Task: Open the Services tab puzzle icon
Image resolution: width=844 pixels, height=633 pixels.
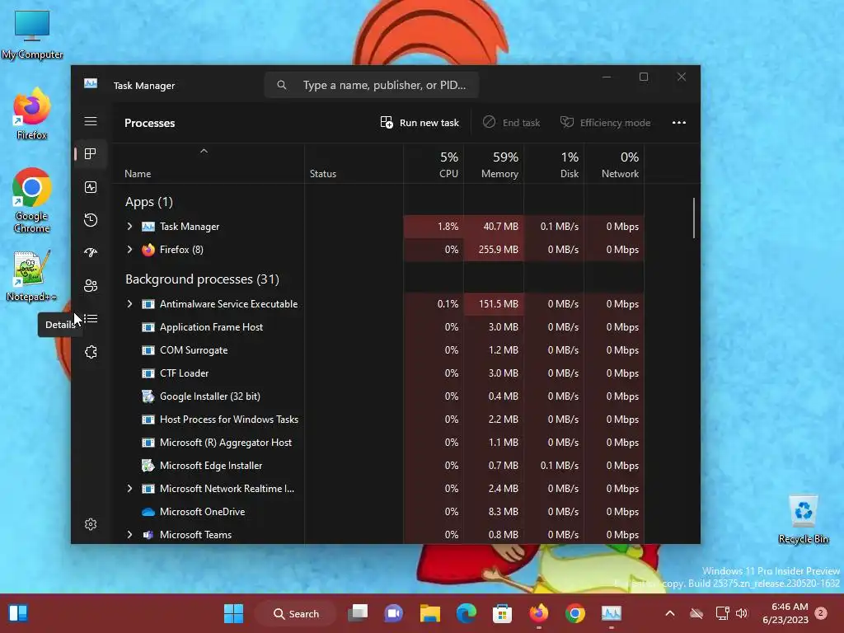Action: coord(91,351)
